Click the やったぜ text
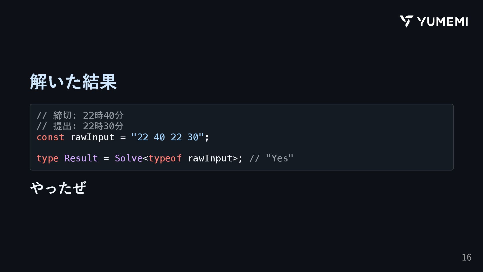483x272 pixels. point(58,188)
